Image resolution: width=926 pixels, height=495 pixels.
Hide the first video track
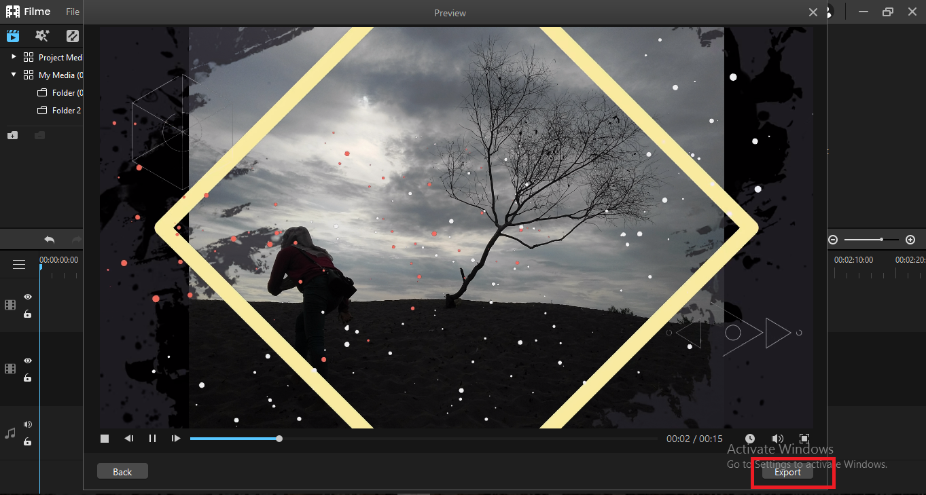tap(28, 297)
